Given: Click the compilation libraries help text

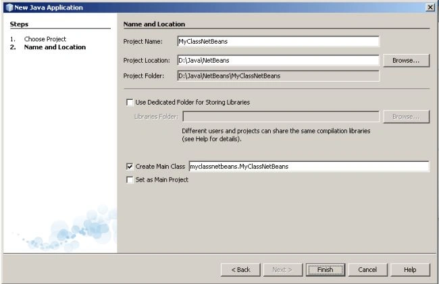Looking at the screenshot, I should point(276,135).
